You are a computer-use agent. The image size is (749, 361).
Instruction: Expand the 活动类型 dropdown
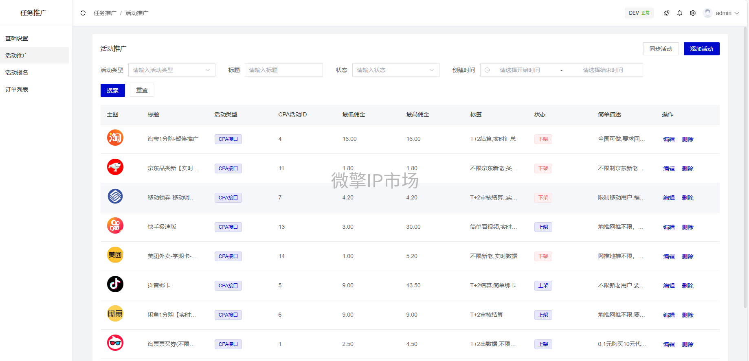point(171,70)
